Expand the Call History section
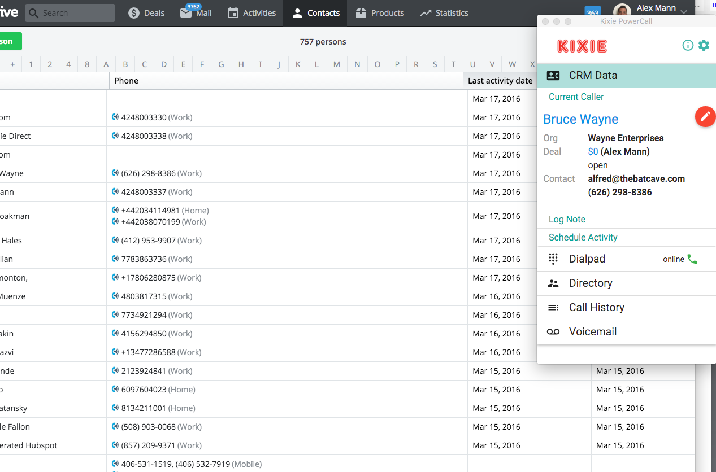 click(626, 308)
